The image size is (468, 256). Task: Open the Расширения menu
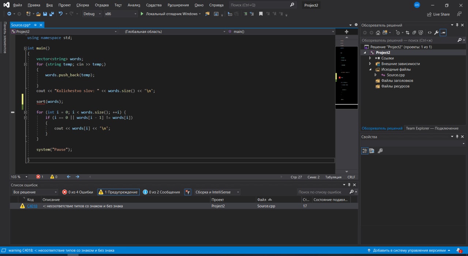pos(178,5)
